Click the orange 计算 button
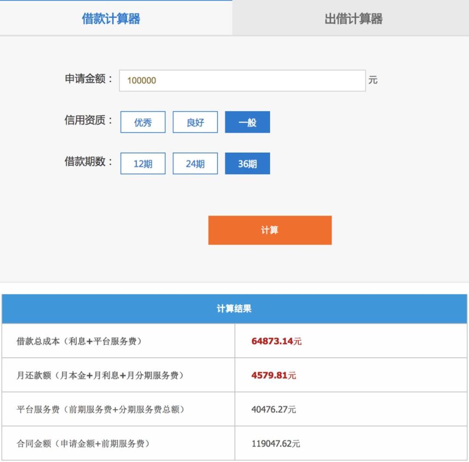Viewport: 469px width, 462px height. click(270, 230)
